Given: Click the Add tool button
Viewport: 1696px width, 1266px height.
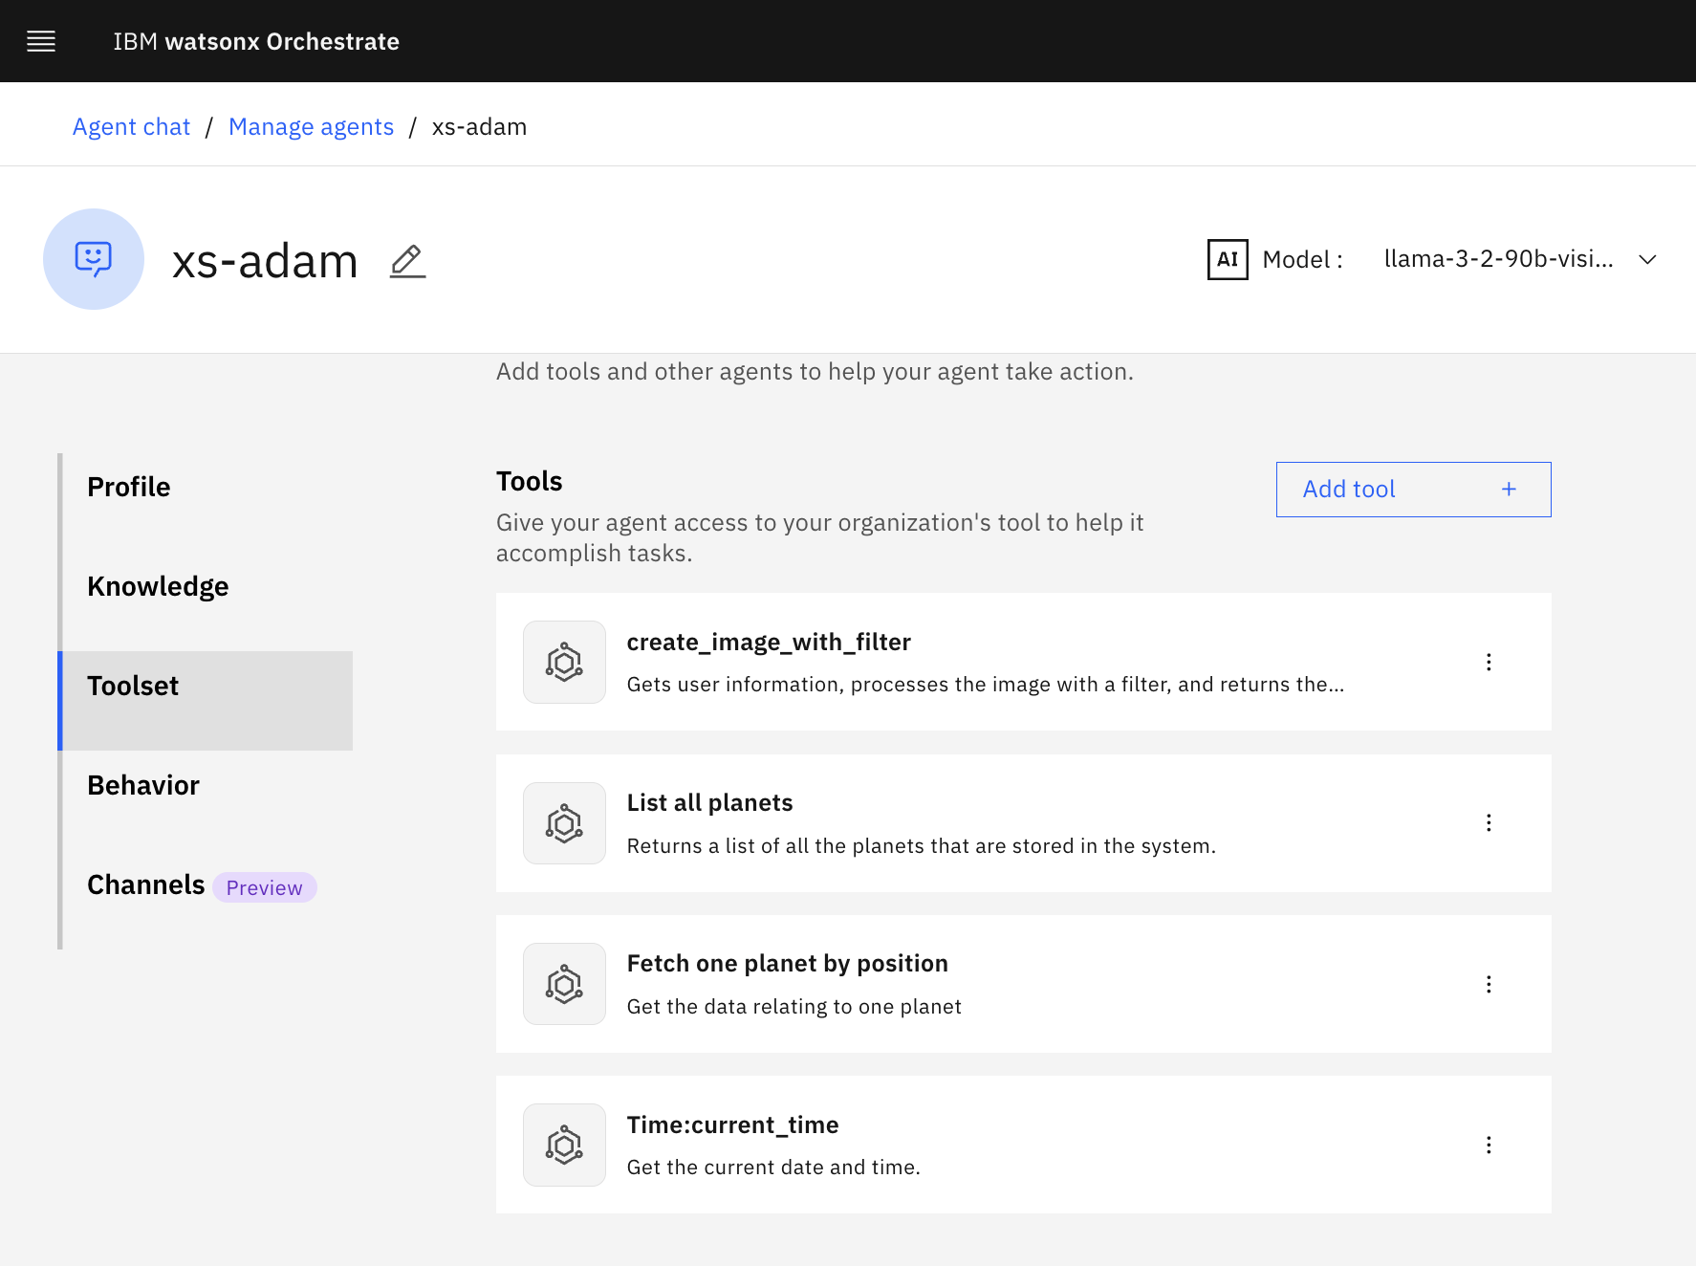Looking at the screenshot, I should [x=1413, y=490].
